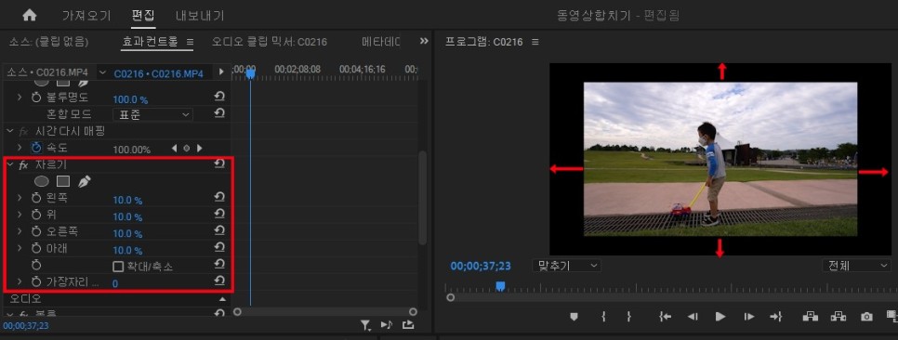Screen dimensions: 898x340
Task: Expand the 위 crop property
Action: click(x=20, y=215)
